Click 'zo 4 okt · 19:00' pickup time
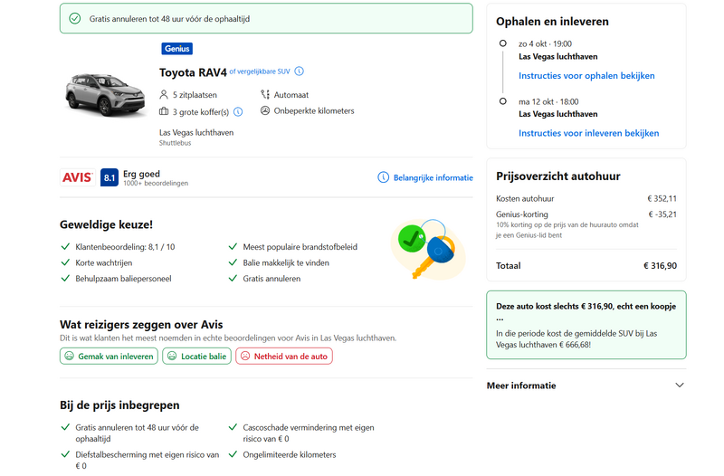Screen dimensions: 724x476 tap(545, 43)
